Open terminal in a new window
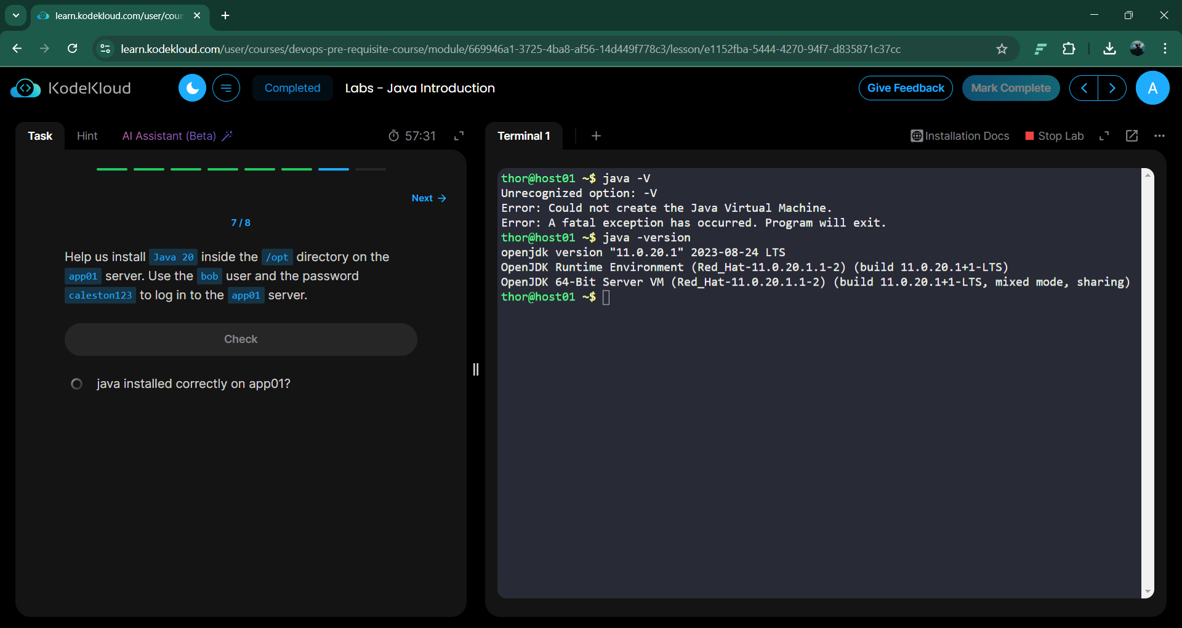 pos(1132,136)
